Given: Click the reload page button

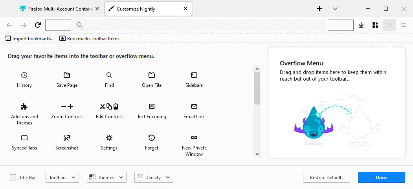Looking at the screenshot, I should (38, 25).
